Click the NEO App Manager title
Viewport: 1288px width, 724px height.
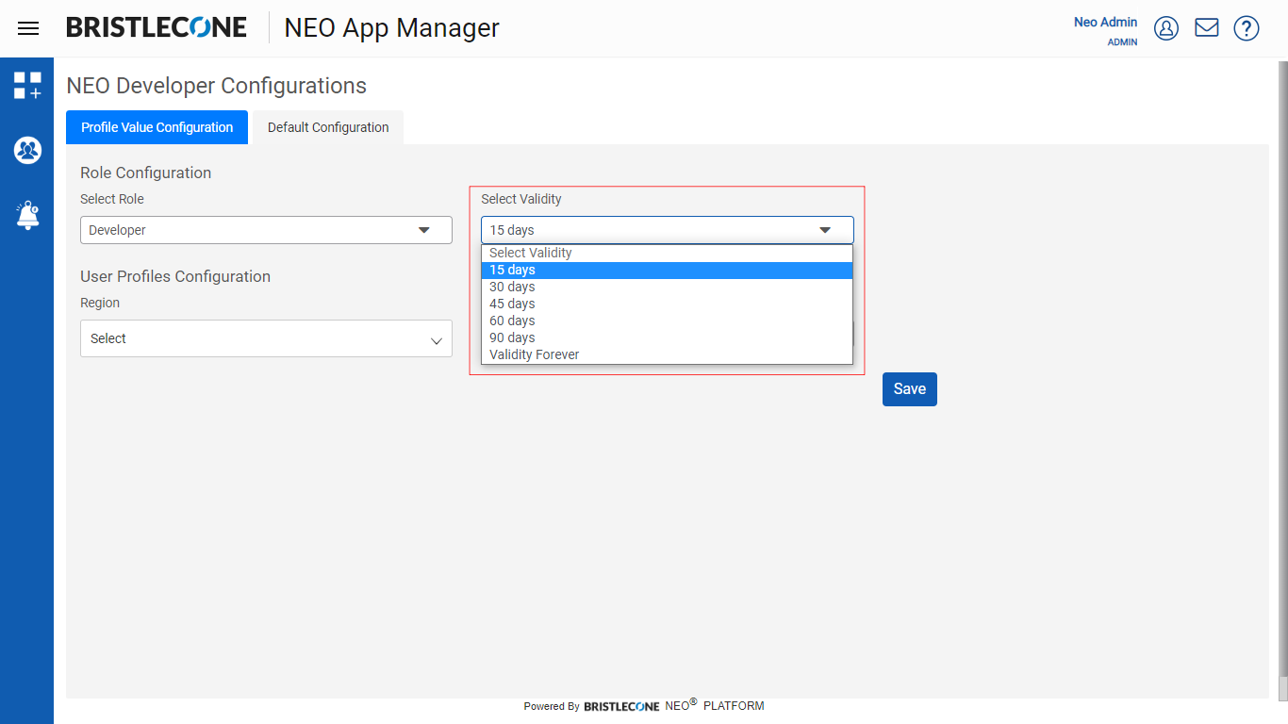[x=391, y=28]
